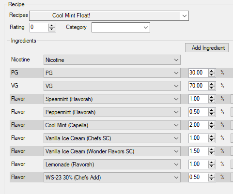Open the Vanilla Ice Cream (Chefs SC) dropdown
Viewport: 233px width, 194px height.
click(112, 138)
